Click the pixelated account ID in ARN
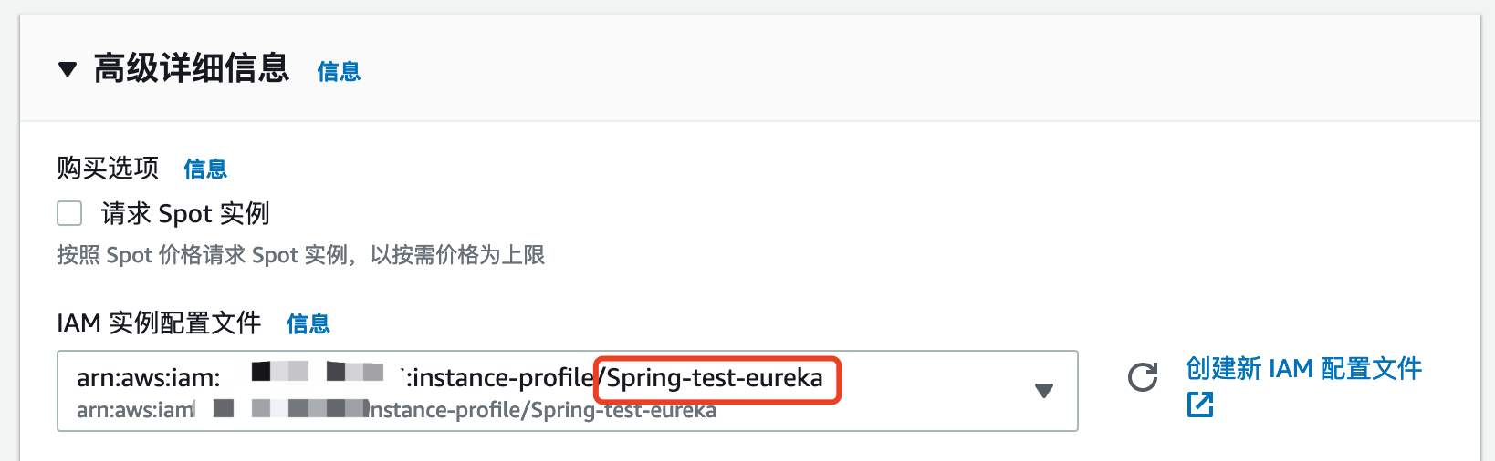The width and height of the screenshot is (1495, 461). point(317,372)
